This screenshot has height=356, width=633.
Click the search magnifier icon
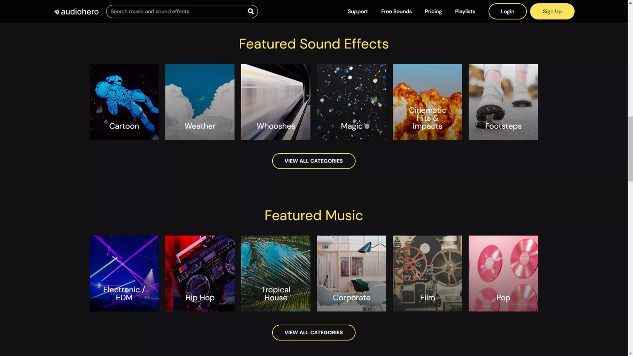coord(251,12)
